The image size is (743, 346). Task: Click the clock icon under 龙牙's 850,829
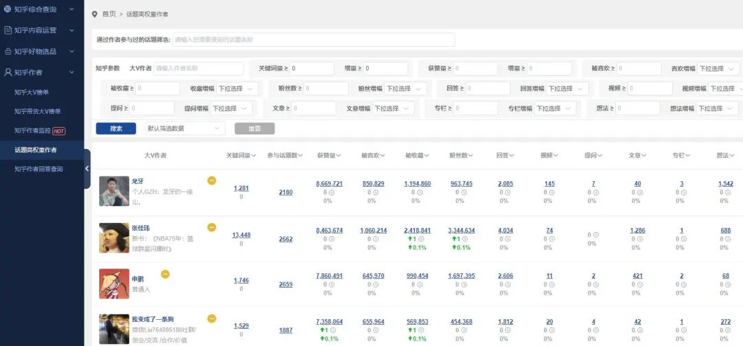(376, 192)
